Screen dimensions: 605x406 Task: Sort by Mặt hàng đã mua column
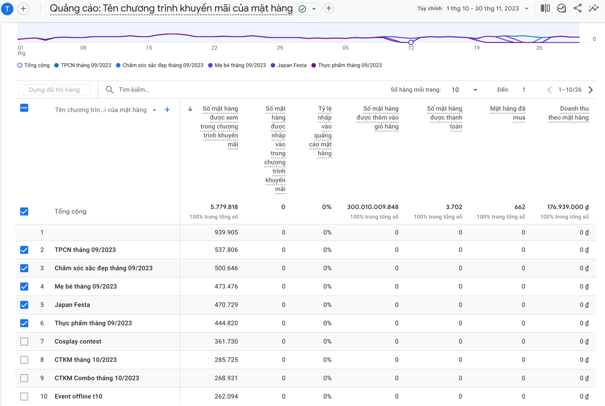pos(507,113)
